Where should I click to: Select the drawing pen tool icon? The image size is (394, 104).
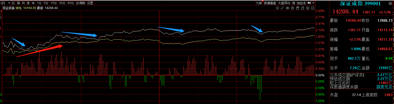(x=282, y=8)
